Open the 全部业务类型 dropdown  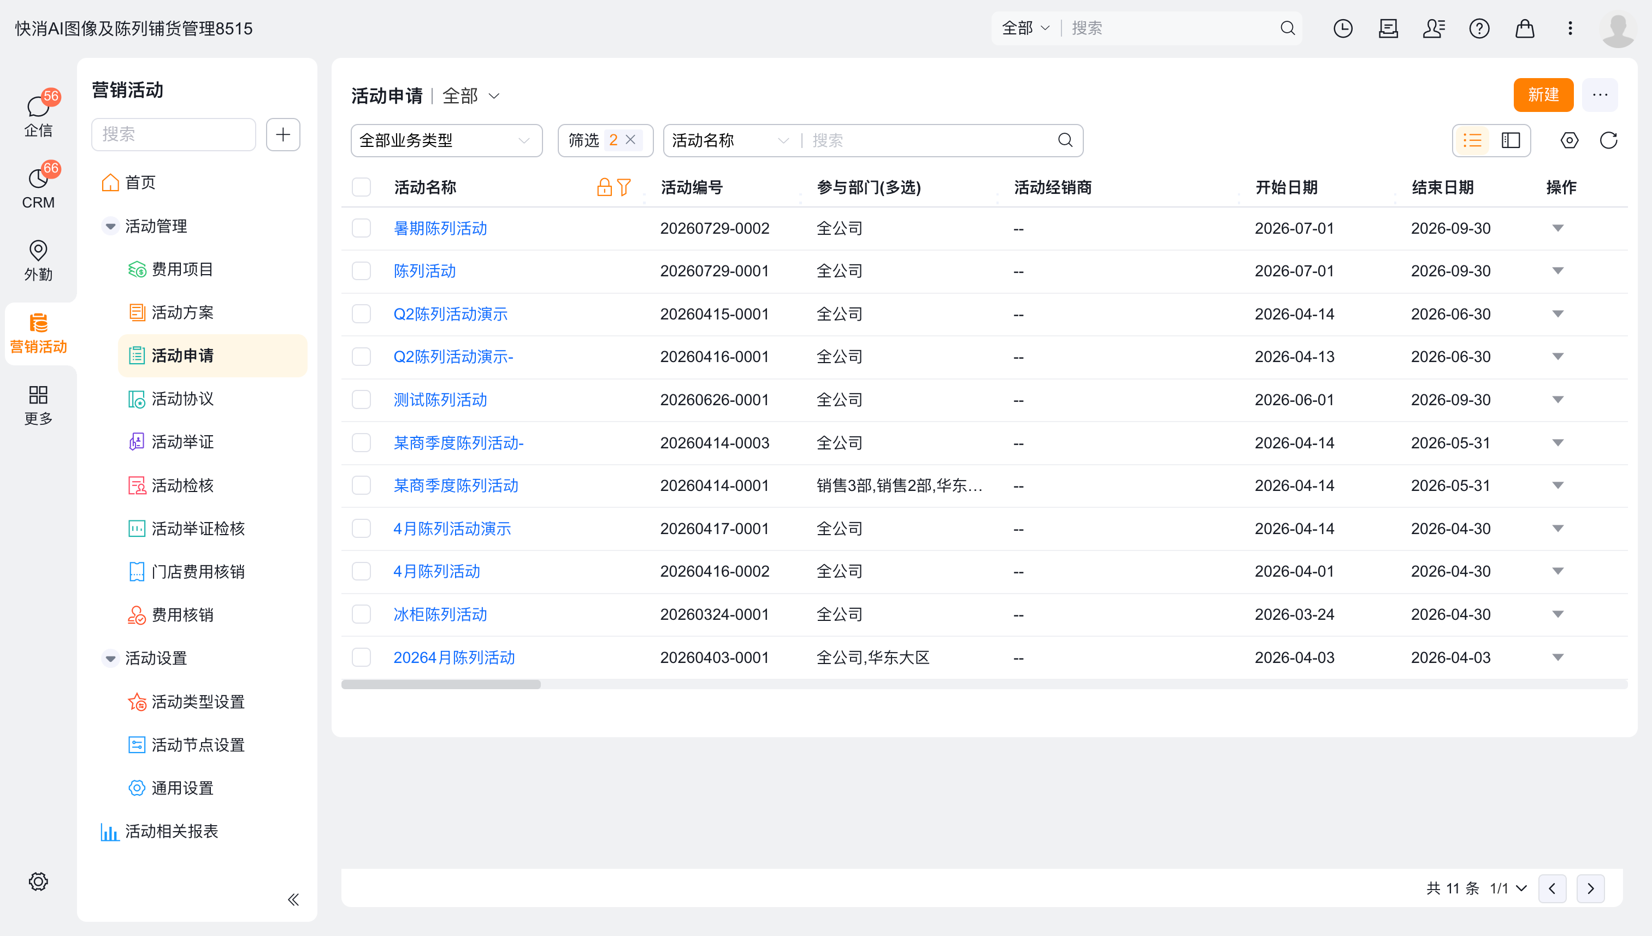446,140
